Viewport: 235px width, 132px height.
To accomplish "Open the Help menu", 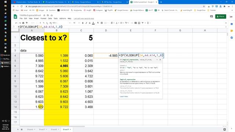I will pyautogui.click(x=69, y=18).
